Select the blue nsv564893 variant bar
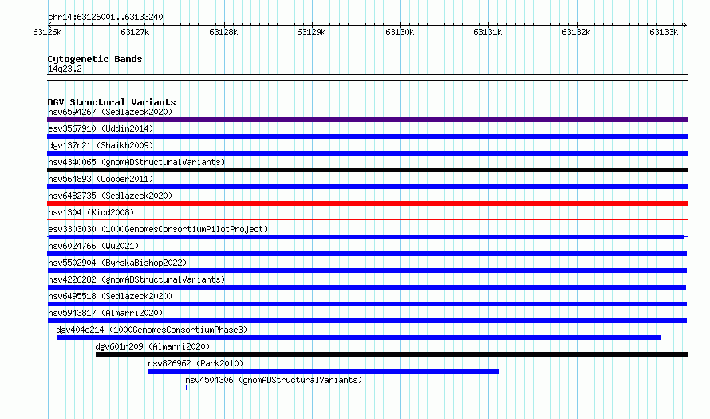Viewport: 710px width, 419px height. [367, 187]
